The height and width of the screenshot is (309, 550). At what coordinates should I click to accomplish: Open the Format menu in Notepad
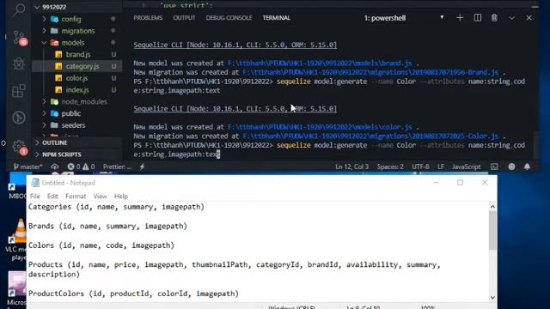click(76, 197)
